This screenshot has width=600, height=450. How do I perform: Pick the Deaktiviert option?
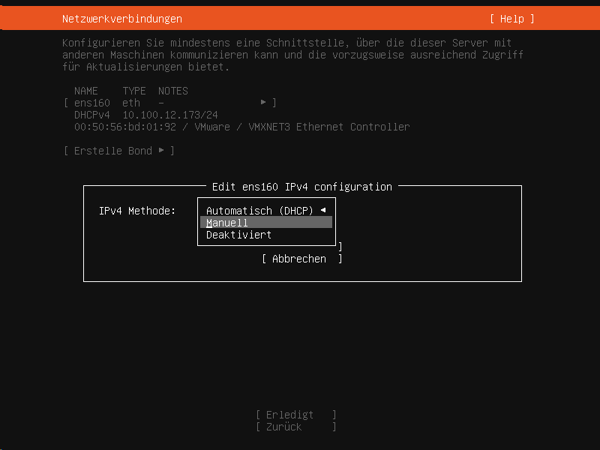click(x=238, y=235)
